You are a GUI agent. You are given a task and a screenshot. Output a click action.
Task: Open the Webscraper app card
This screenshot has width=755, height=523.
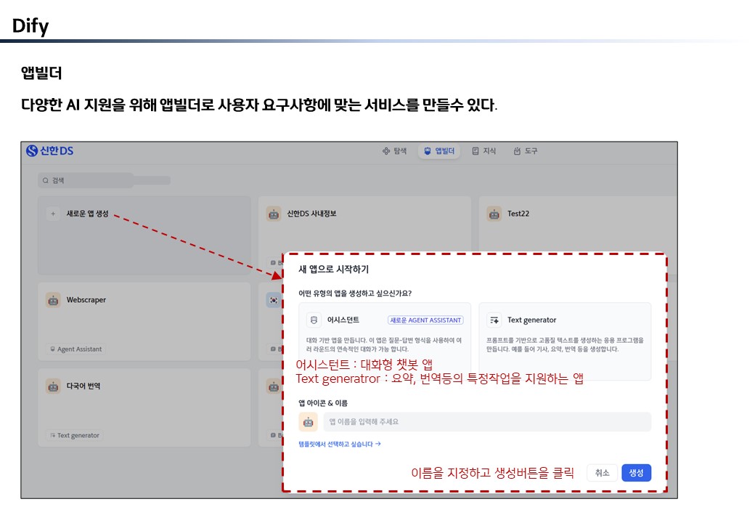pos(144,322)
